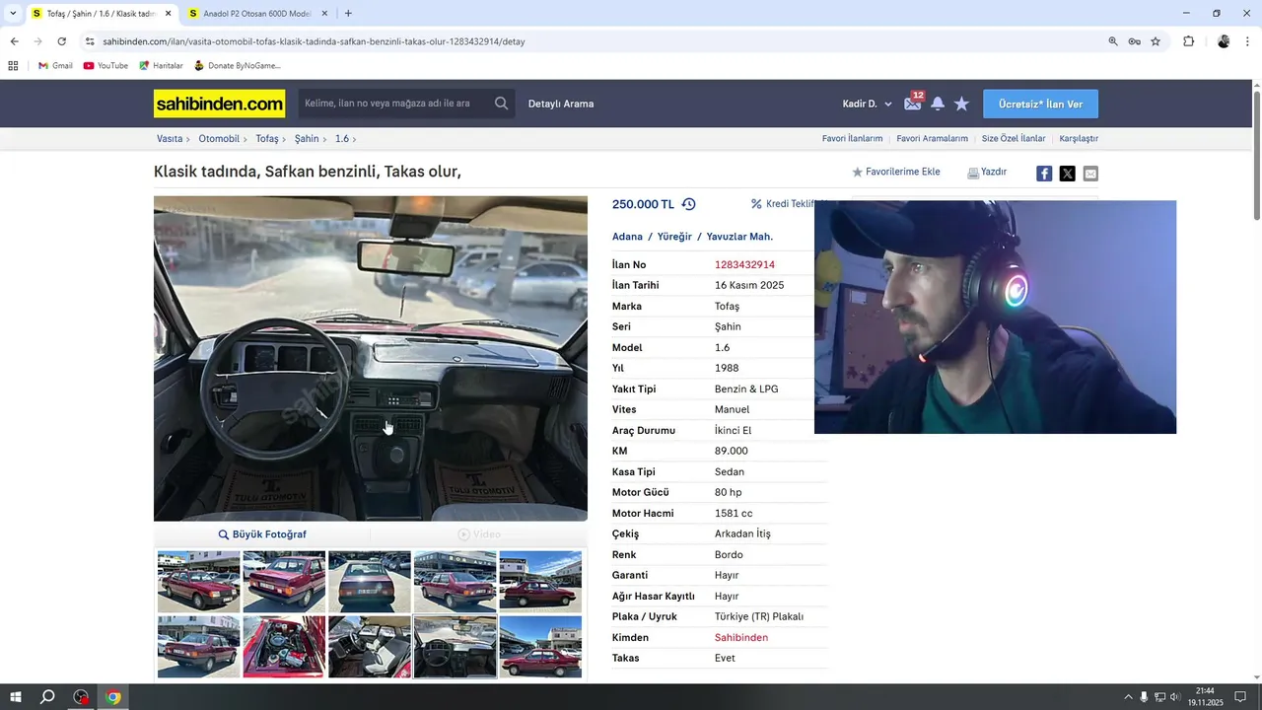The height and width of the screenshot is (710, 1262).
Task: Go to the Şahin breadcrumb
Action: [307, 139]
